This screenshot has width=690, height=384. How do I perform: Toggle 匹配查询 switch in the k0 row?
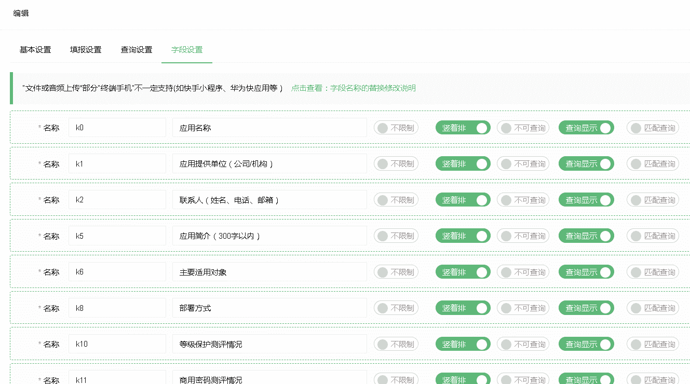(x=653, y=128)
